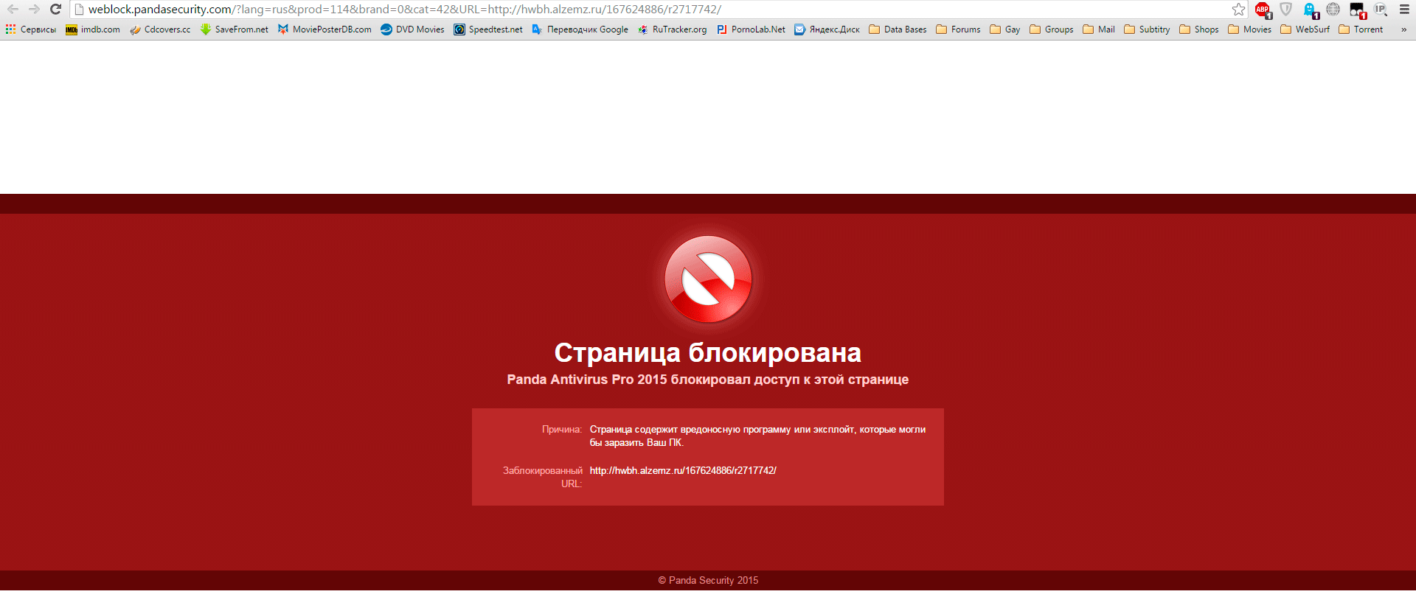This screenshot has width=1416, height=597.
Task: Open the IP lookup extension icon
Action: pos(1381,10)
